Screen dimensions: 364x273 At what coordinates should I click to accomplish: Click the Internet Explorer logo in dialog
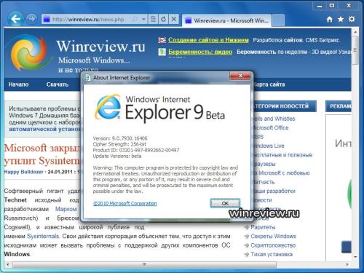tap(108, 107)
